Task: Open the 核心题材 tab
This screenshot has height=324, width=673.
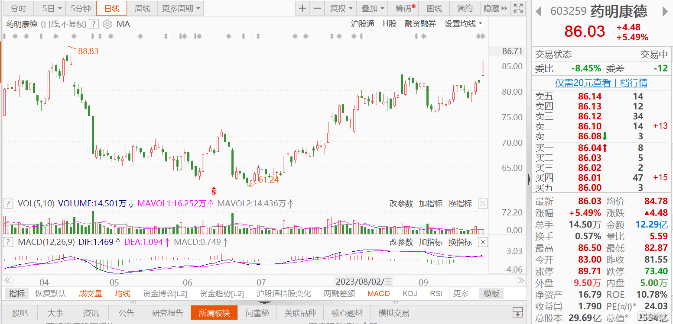Action: pos(348,313)
